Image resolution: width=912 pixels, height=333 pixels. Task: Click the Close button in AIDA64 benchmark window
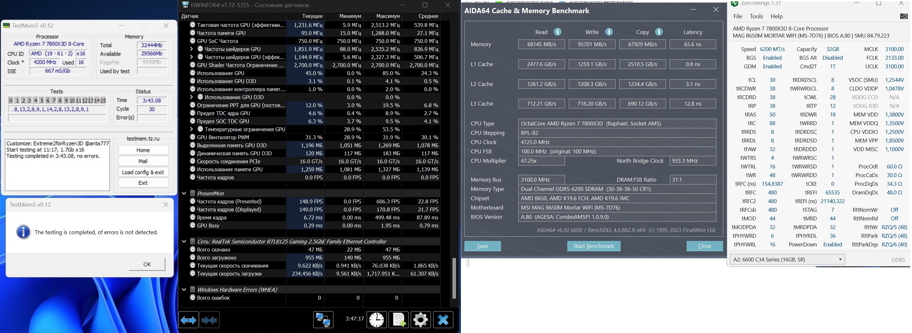[x=705, y=246]
